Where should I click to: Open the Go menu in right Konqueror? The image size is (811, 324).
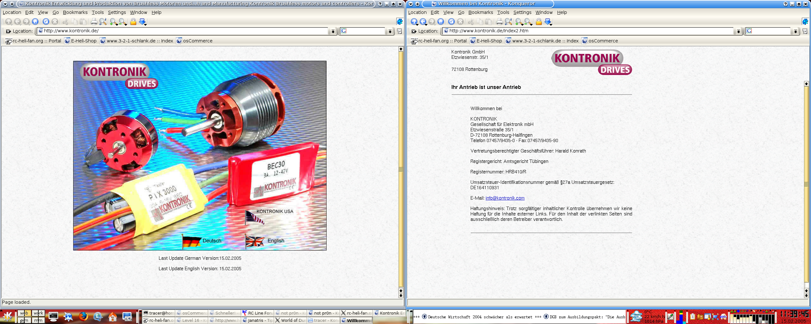(x=461, y=12)
